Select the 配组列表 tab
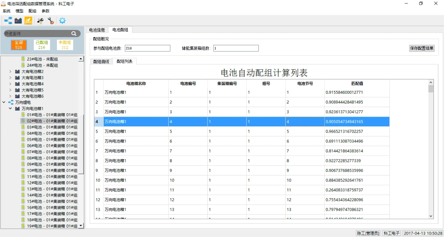Image resolution: width=444 pixels, height=237 pixels. pos(124,61)
